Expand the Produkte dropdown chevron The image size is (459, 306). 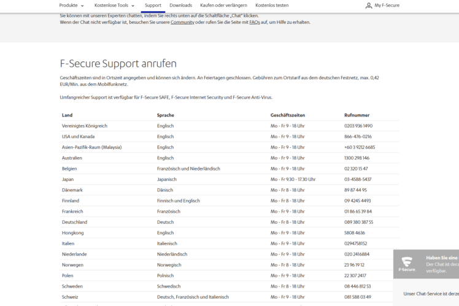[x=82, y=6]
